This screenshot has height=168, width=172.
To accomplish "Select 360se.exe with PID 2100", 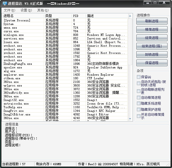I will [65, 82].
